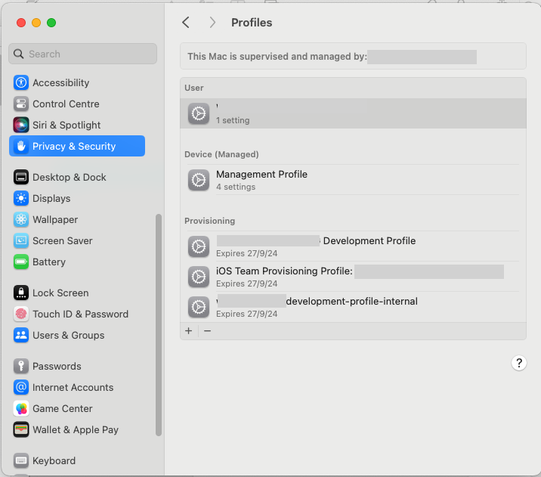Click the plus button to add profile
541x477 pixels.
pos(189,331)
